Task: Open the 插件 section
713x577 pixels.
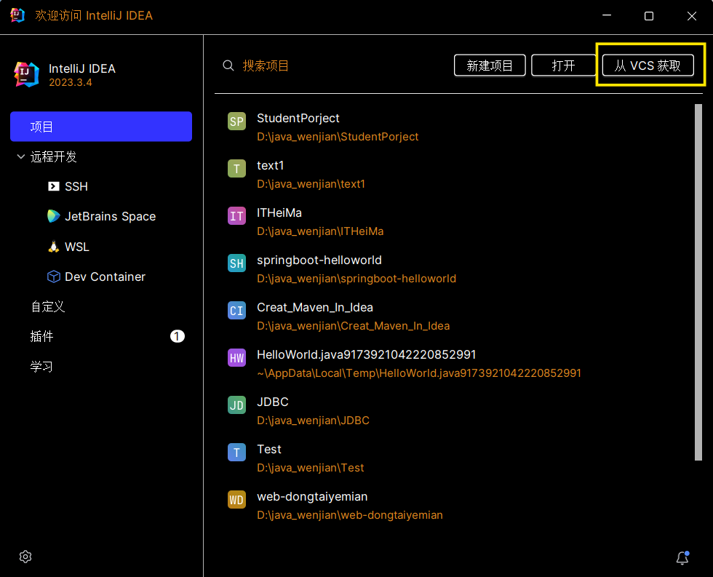Action: 42,336
